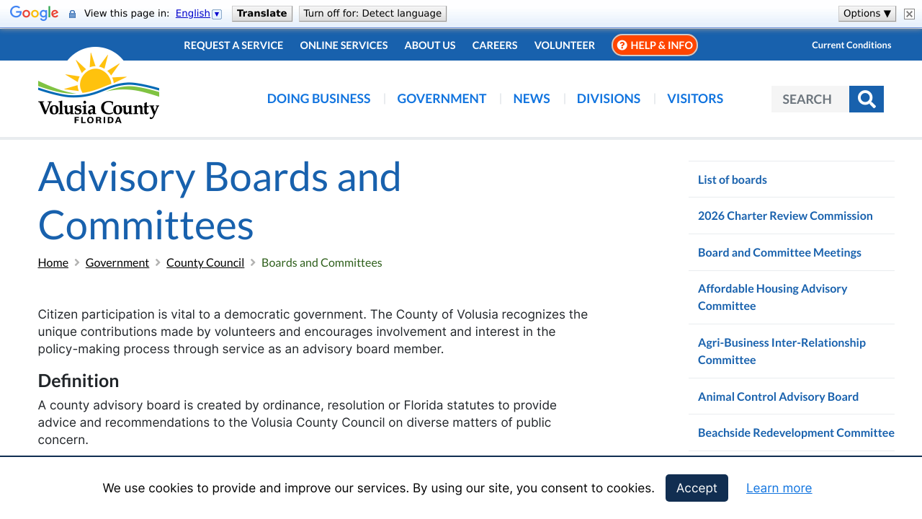Screen dimensions: 922x519
Task: Click the Google Translate logo
Action: (x=34, y=12)
